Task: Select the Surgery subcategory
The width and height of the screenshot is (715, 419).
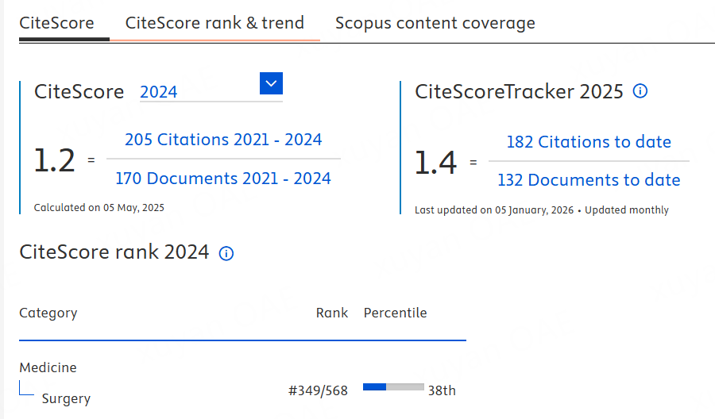Action: [66, 398]
